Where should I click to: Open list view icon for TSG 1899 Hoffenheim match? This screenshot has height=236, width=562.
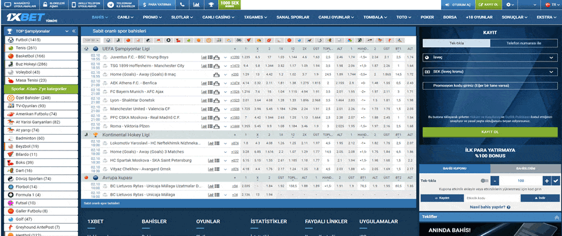click(x=211, y=66)
